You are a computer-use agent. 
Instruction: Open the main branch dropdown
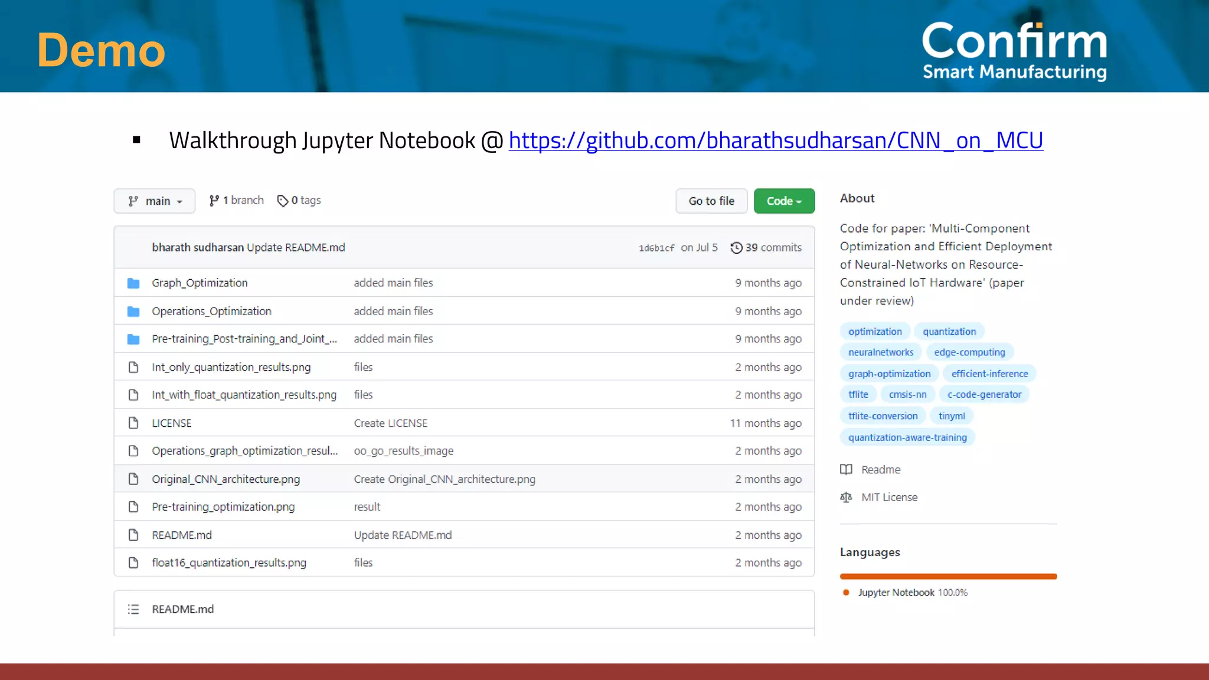[155, 201]
